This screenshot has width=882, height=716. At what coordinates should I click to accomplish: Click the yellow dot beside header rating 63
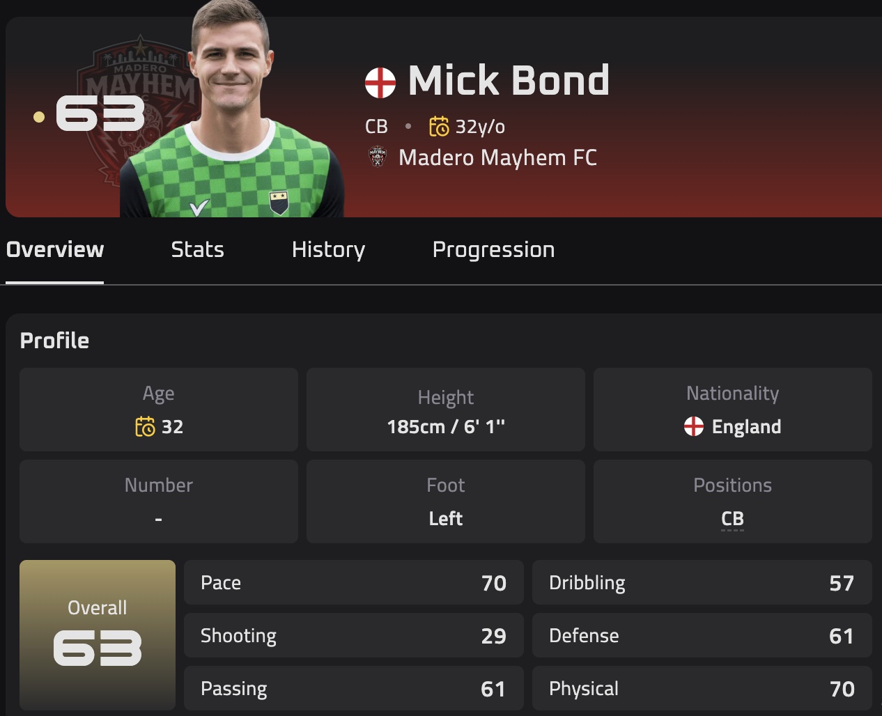coord(39,117)
